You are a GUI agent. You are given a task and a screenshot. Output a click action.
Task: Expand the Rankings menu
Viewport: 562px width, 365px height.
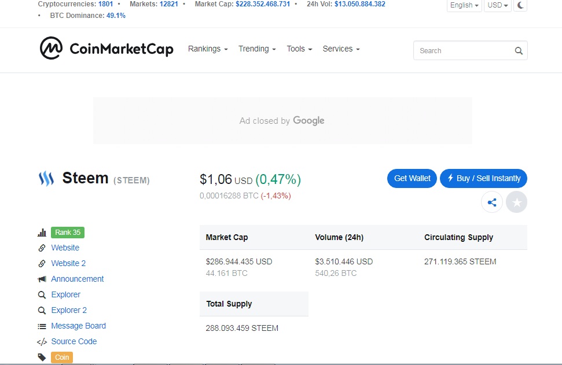coord(208,49)
